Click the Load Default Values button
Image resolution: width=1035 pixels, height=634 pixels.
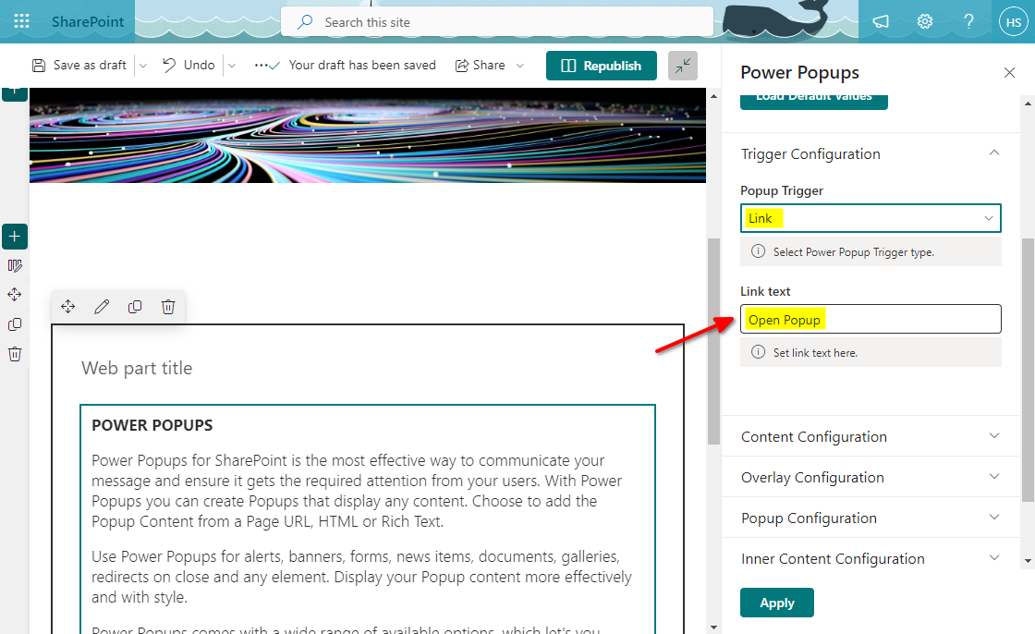pos(814,101)
